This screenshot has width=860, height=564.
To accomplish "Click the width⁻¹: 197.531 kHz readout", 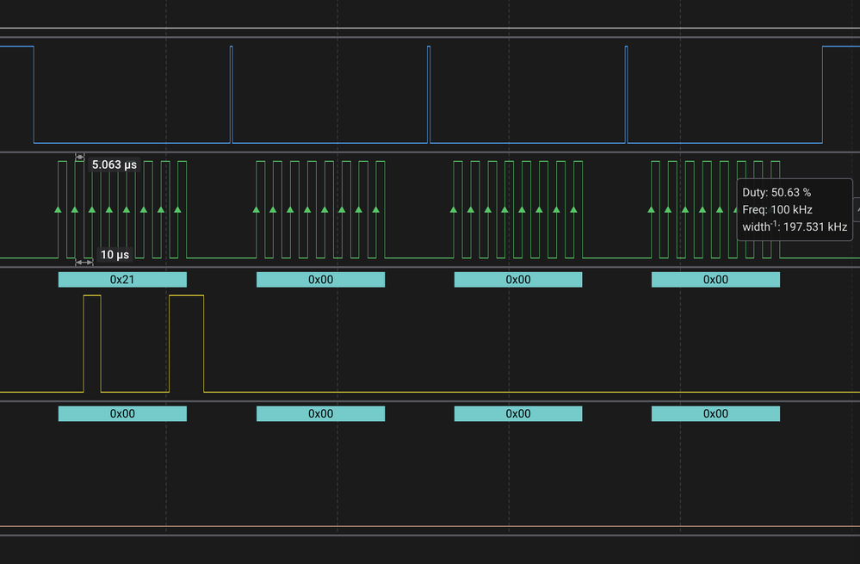I will coord(795,226).
